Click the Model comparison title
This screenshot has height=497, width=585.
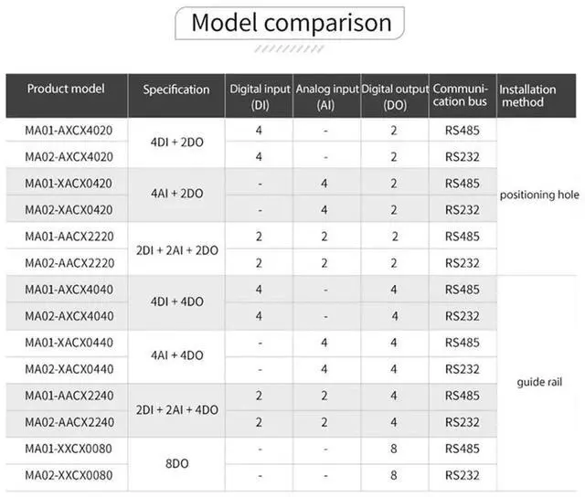point(291,23)
